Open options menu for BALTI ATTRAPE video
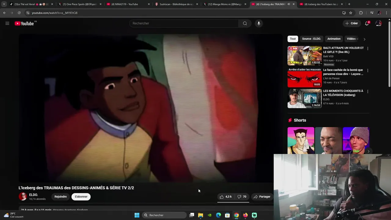The width and height of the screenshot is (391, 220). point(368,49)
